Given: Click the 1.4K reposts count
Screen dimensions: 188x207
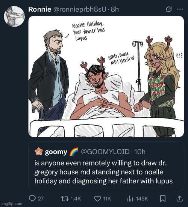Looking at the screenshot, I should click(76, 198).
